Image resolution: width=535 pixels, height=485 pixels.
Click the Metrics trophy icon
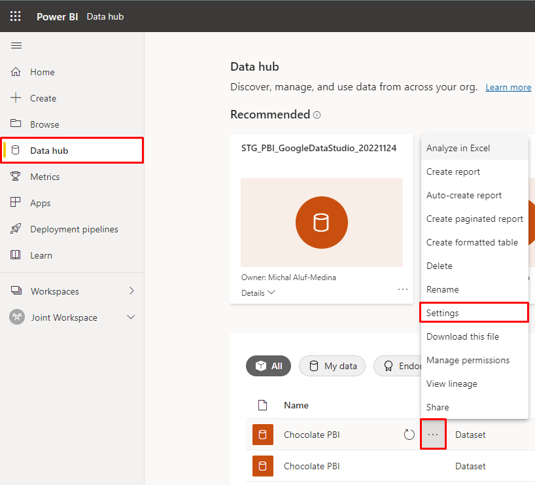click(16, 176)
